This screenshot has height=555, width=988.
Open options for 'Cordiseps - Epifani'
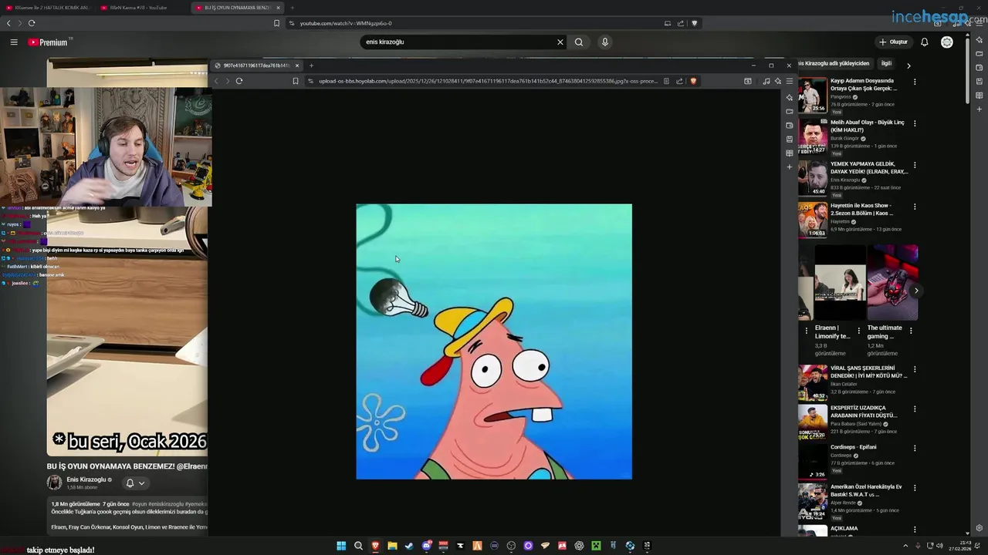pyautogui.click(x=915, y=448)
